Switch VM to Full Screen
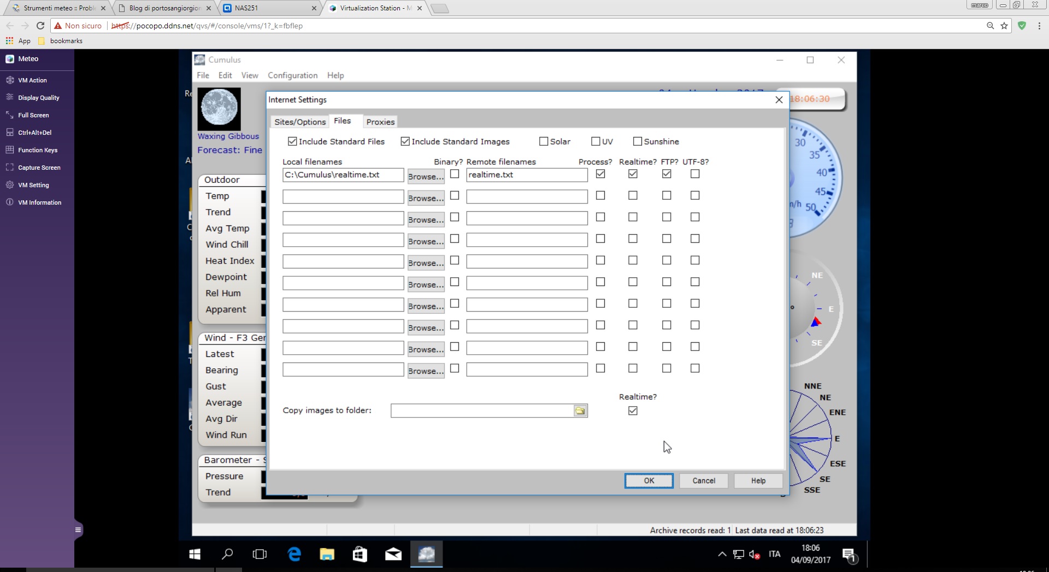 pyautogui.click(x=33, y=115)
